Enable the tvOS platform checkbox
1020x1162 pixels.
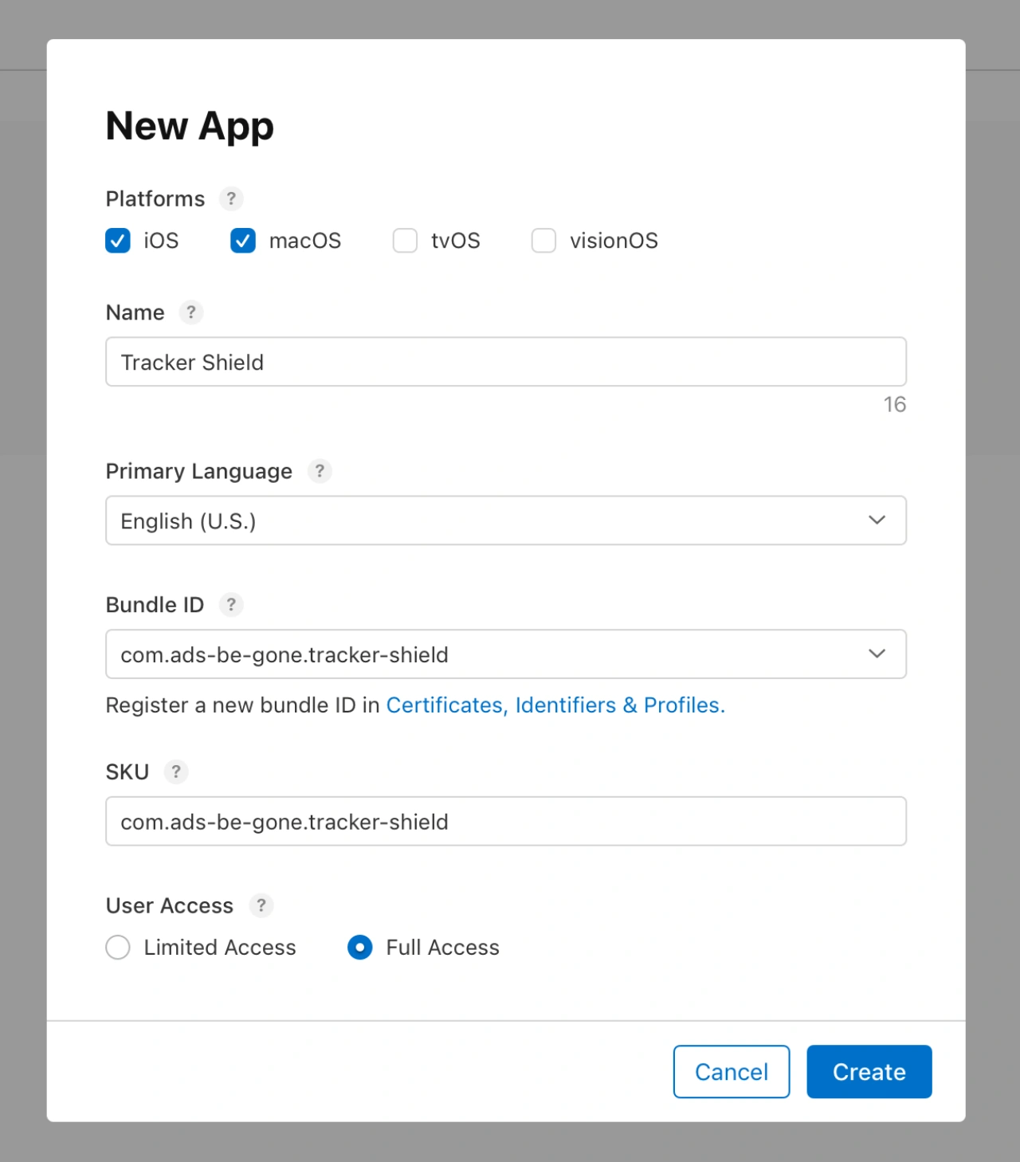(405, 241)
